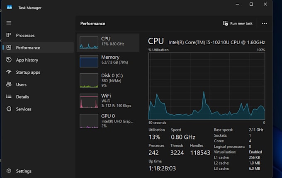Click the Base speed 2.11 GHz value
Screen dimensions: 282x178
coord(256,130)
